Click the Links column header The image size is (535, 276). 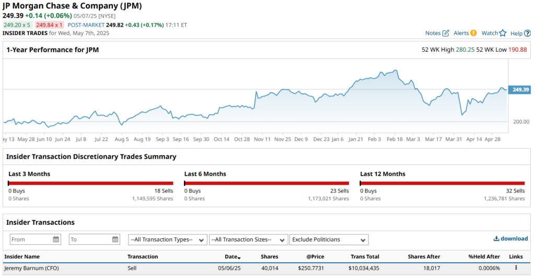coord(516,257)
